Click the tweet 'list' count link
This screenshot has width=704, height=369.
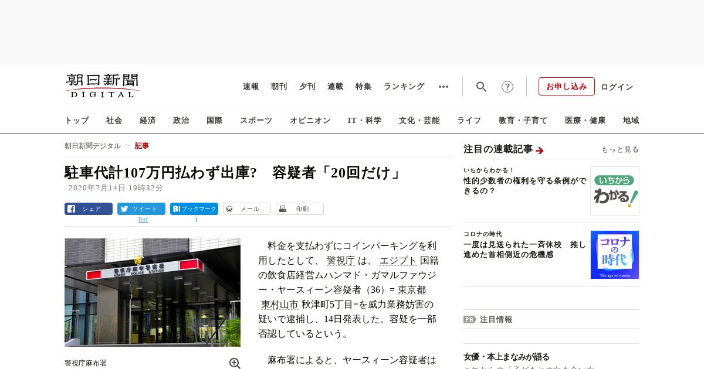tap(143, 220)
